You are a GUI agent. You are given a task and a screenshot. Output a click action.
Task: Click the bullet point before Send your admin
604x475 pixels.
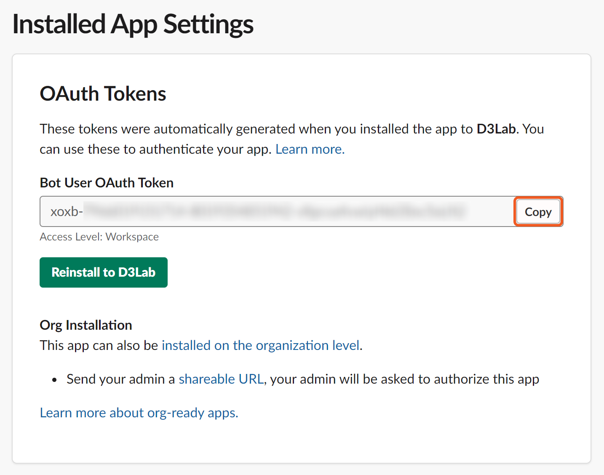point(54,380)
